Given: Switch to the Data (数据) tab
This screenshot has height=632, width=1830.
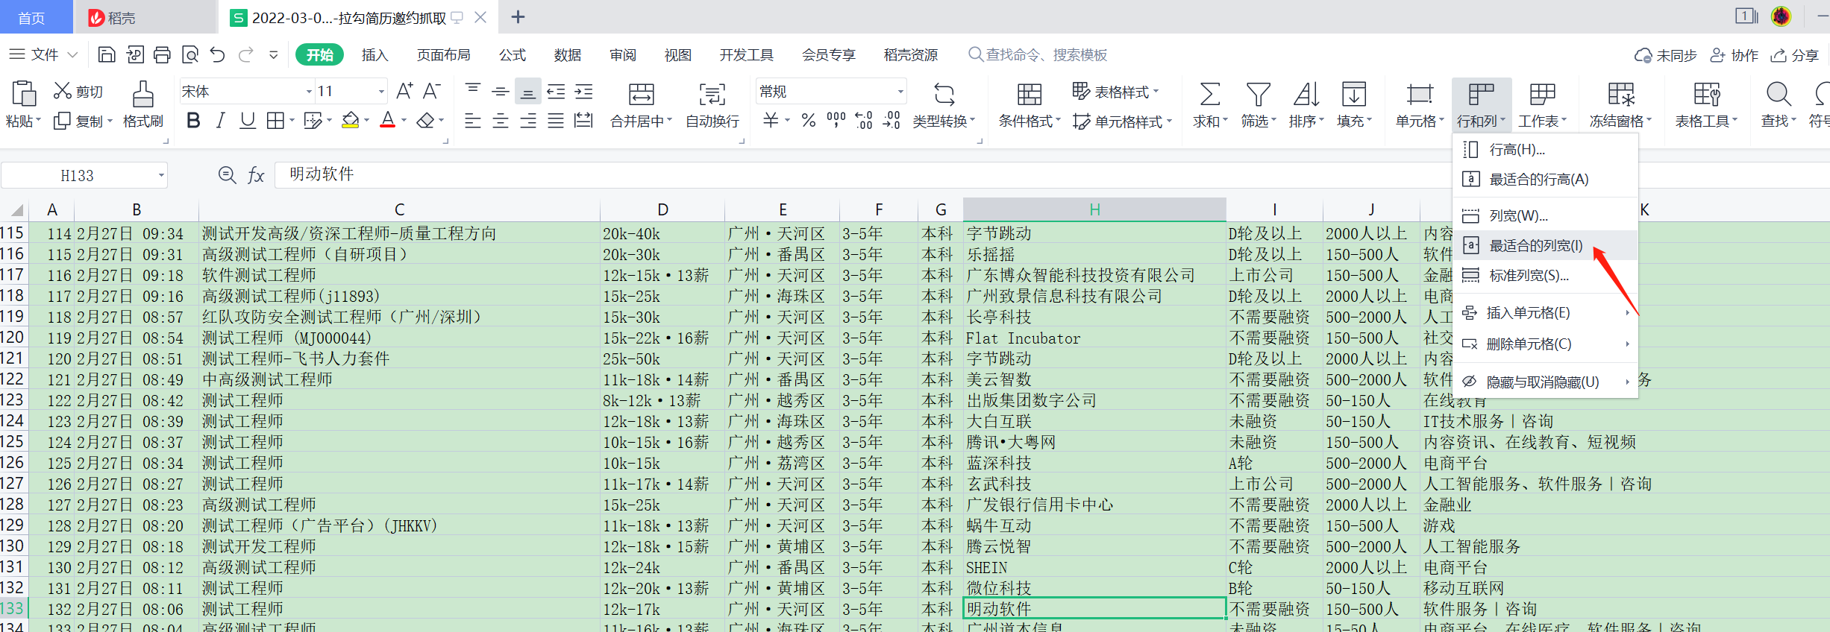Looking at the screenshot, I should click(568, 55).
